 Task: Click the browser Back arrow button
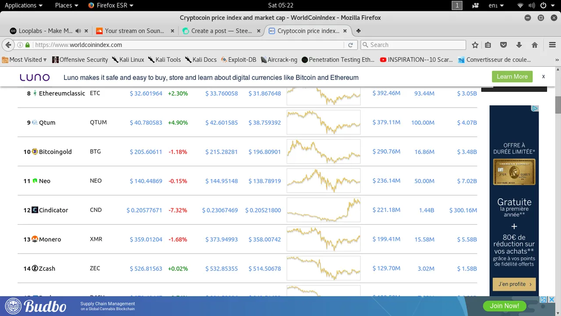click(8, 45)
